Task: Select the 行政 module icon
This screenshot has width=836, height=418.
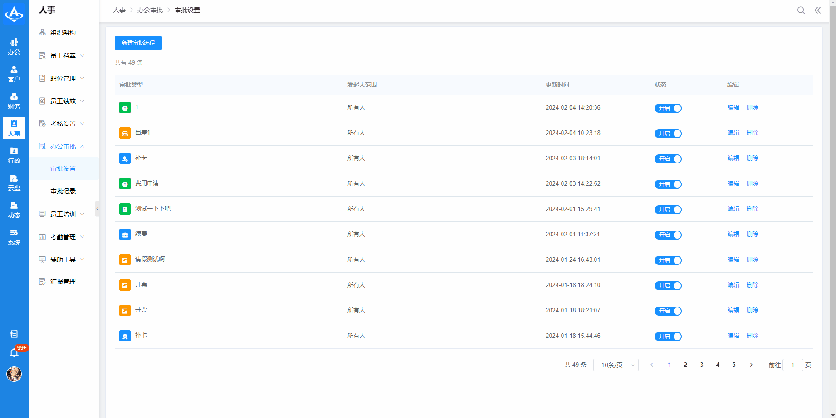Action: tap(14, 155)
